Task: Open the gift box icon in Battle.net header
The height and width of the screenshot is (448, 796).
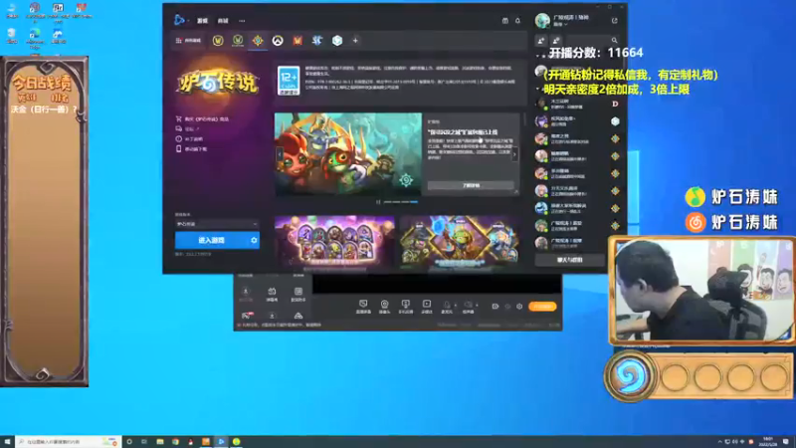Action: pos(505,21)
